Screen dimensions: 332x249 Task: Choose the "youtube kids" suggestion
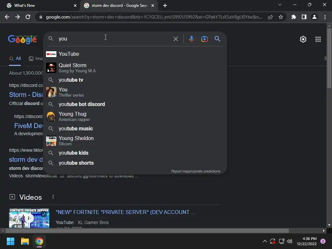[x=135, y=153]
